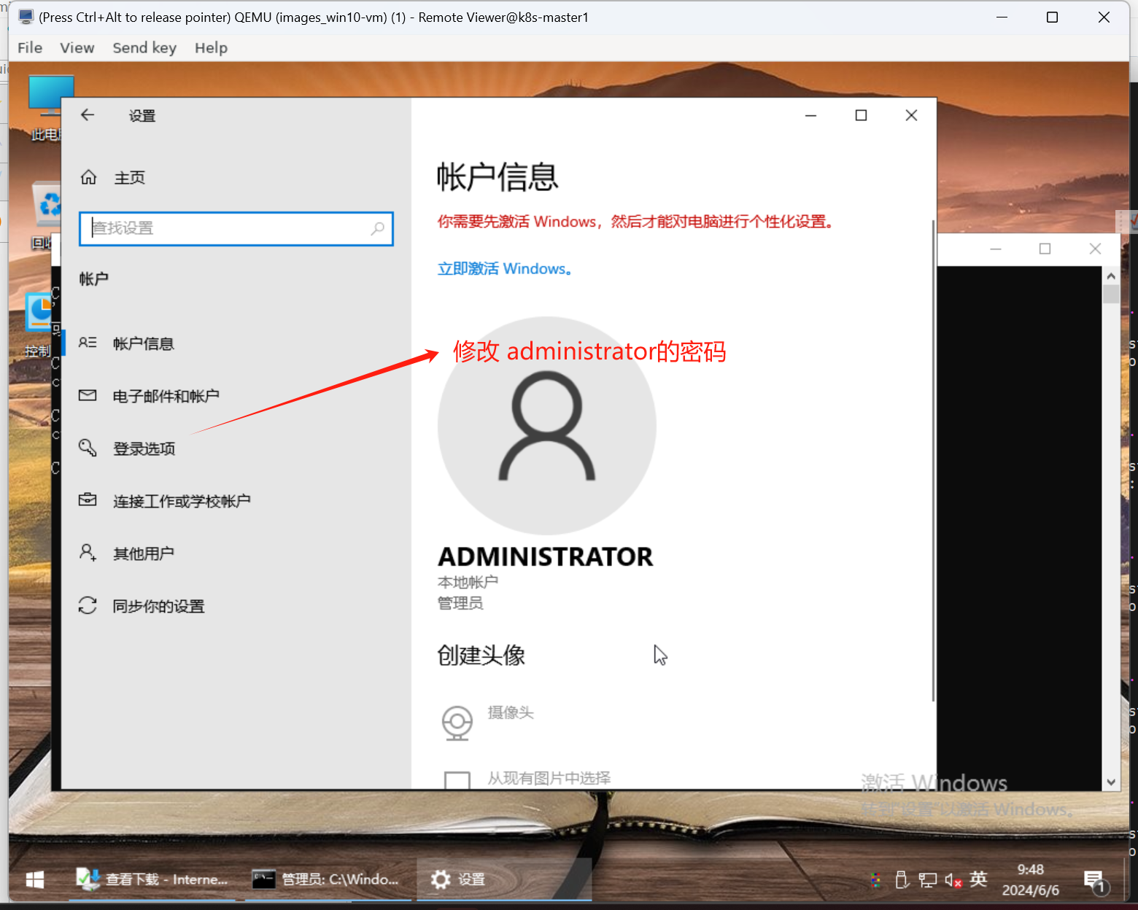Click the 立即激活 Windows link
Viewport: 1138px width, 910px height.
pos(504,268)
